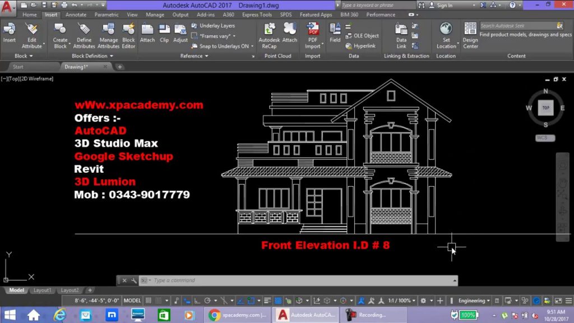Open the AutoCAD application menu logo
The width and height of the screenshot is (574, 323).
coord(7,7)
